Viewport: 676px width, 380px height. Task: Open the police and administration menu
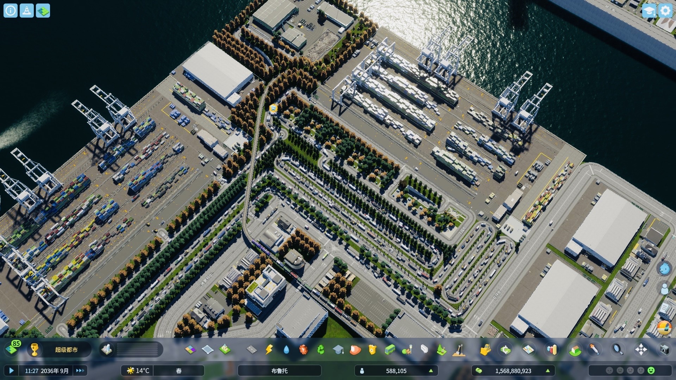[373, 349]
